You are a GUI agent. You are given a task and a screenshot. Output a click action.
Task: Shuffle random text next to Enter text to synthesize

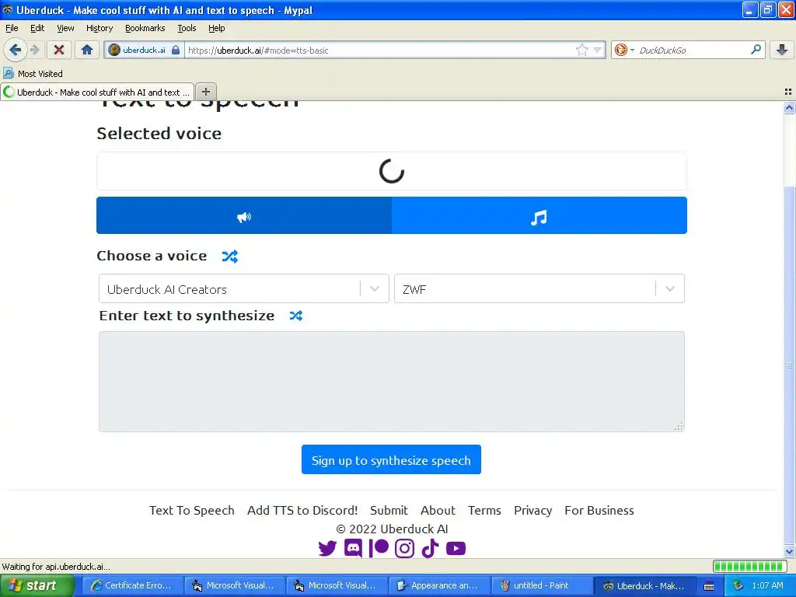point(296,316)
